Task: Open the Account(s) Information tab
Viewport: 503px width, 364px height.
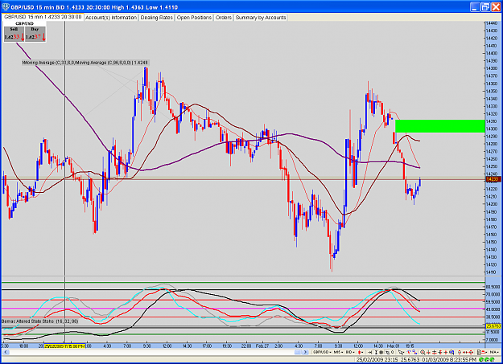Action: 111,18
